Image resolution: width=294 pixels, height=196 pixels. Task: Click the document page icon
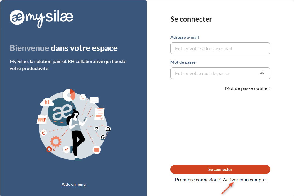coord(99,114)
